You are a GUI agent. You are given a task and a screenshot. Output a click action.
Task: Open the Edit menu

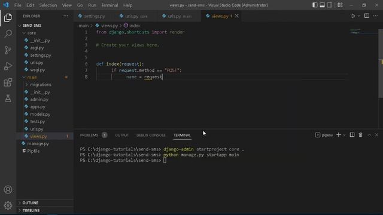[x=30, y=5]
